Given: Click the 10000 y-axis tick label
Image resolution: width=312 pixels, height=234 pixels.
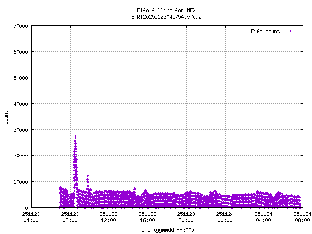Looking at the screenshot, I should (19, 182).
